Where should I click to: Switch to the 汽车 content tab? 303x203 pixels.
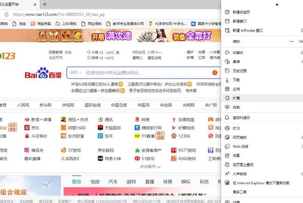[113, 181]
